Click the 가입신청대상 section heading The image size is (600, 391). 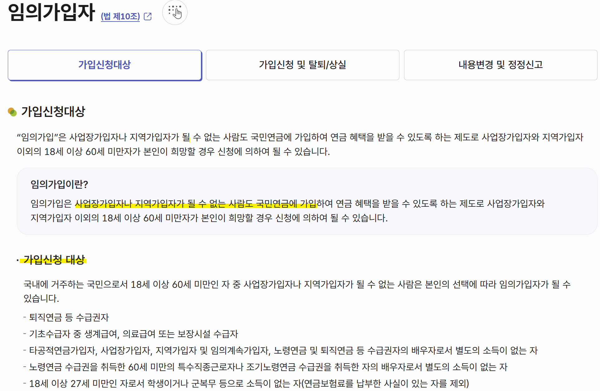pos(53,112)
